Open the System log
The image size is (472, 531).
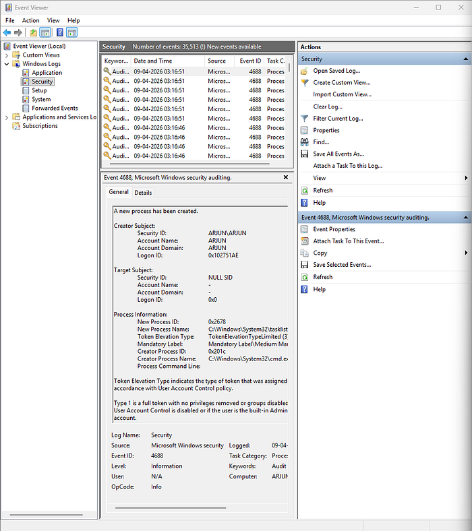[41, 99]
